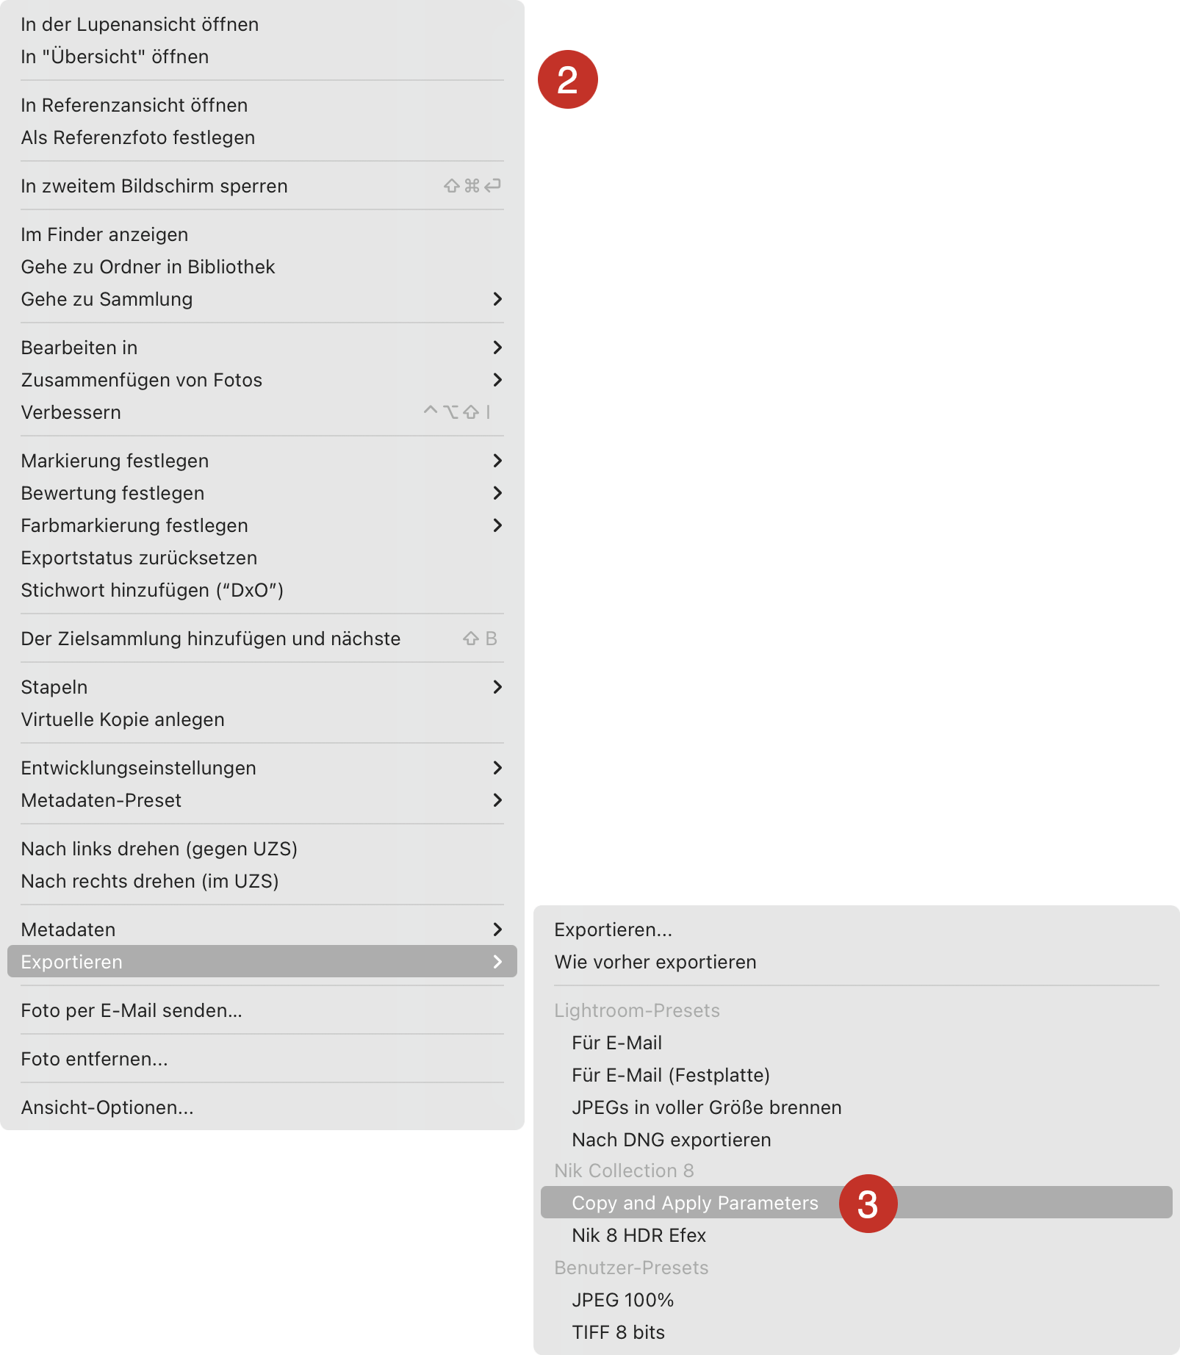1180x1355 pixels.
Task: Choose the JPEG 100% user preset
Action: [x=856, y=1300]
